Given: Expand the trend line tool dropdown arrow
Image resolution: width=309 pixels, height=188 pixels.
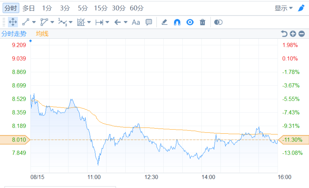Looking at the screenshot, I should (34, 22).
